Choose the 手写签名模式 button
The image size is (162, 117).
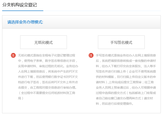coord(121,42)
